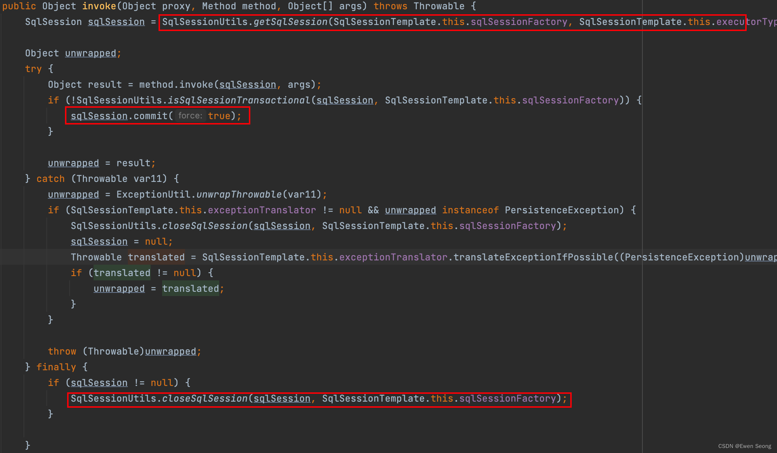The height and width of the screenshot is (453, 777).
Task: Click closeSqlSession call in finally block
Action: tap(205, 398)
